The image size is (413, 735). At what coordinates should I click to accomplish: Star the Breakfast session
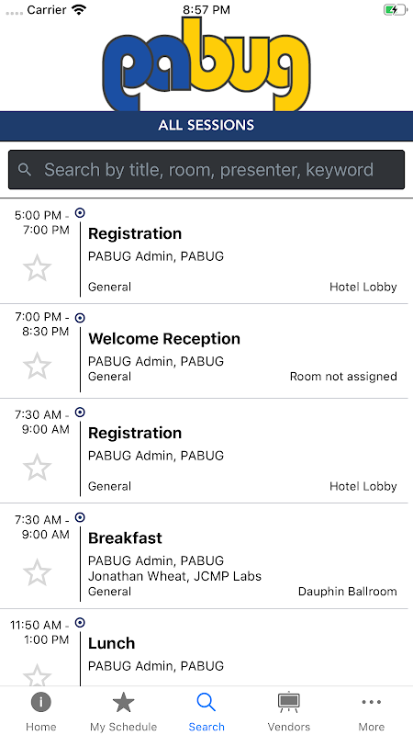pos(37,572)
